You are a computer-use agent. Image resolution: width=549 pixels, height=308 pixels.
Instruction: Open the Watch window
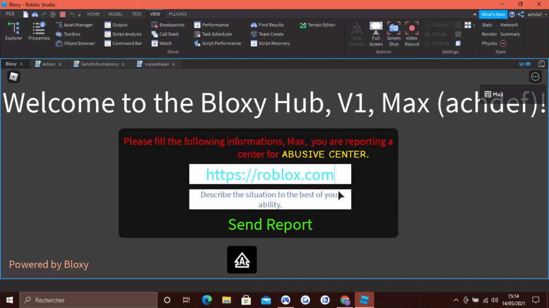point(161,43)
